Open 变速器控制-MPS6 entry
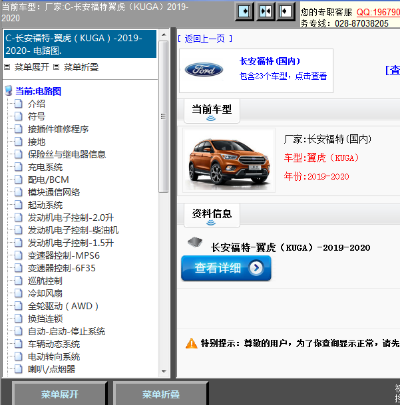The height and width of the screenshot is (405, 400). tap(64, 255)
